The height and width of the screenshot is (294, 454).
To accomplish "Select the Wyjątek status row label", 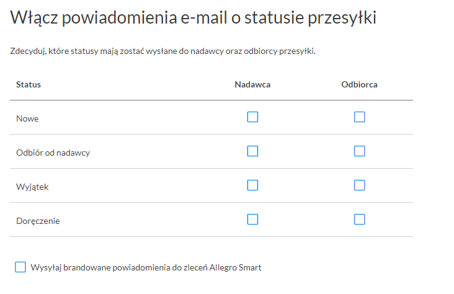I will 32,187.
